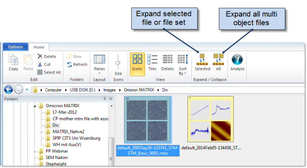The height and width of the screenshot is (168, 307).
Task: Collapse the Omicron MATRIX folder
Action: pos(35,106)
